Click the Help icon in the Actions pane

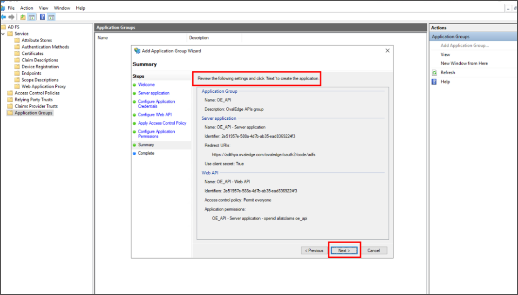pos(434,81)
